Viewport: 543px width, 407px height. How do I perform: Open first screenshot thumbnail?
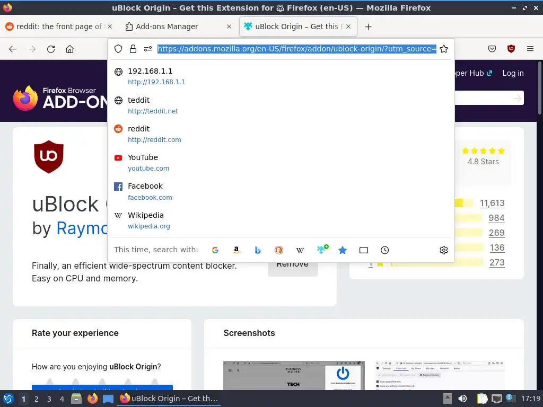294,376
